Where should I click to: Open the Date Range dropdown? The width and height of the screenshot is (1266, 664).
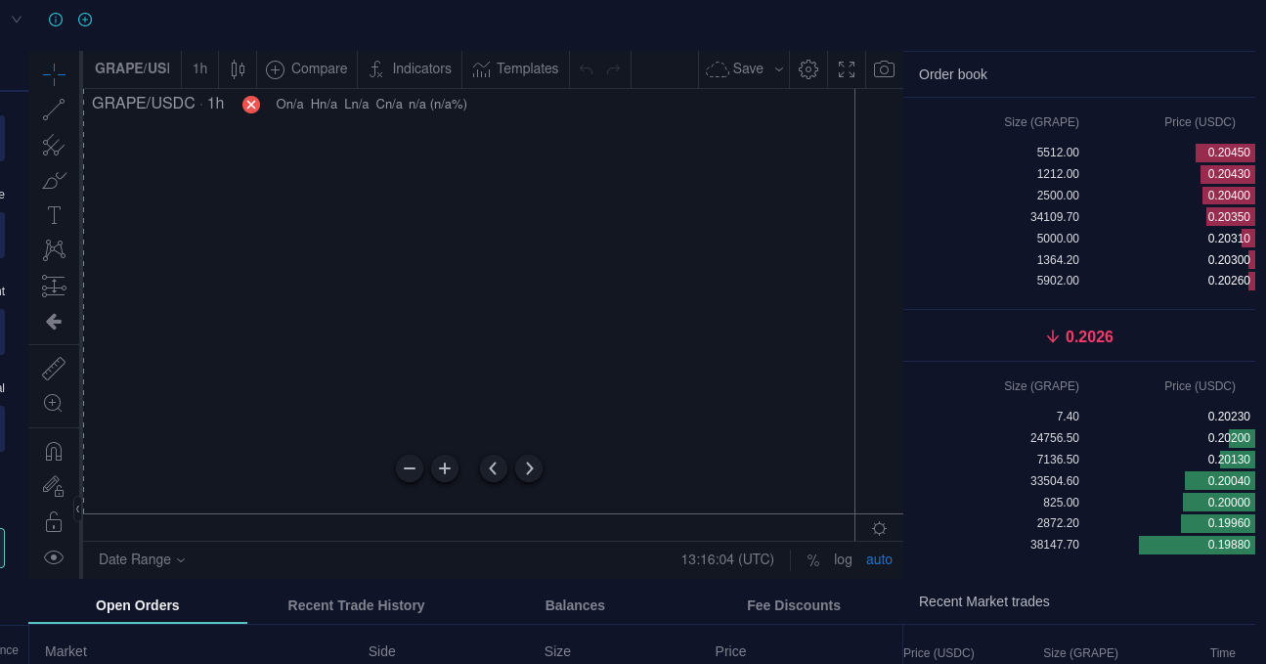point(141,558)
